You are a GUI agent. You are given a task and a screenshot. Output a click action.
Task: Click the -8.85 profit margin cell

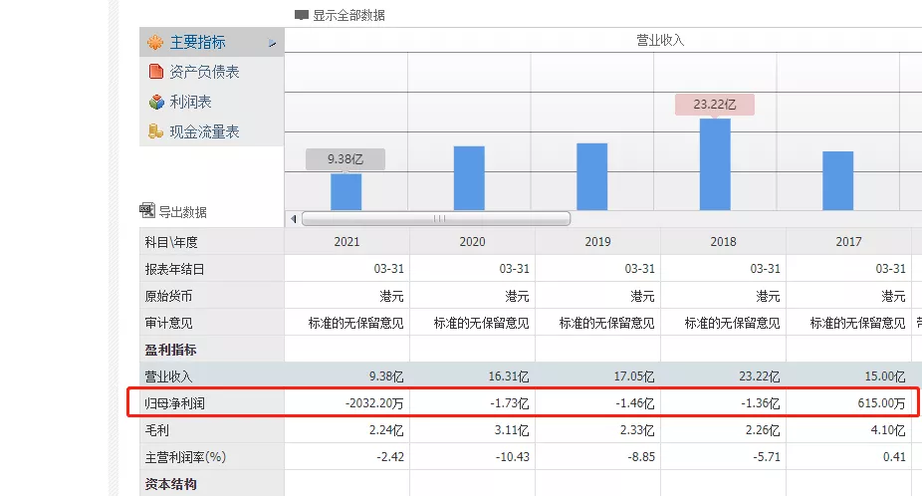(598, 457)
